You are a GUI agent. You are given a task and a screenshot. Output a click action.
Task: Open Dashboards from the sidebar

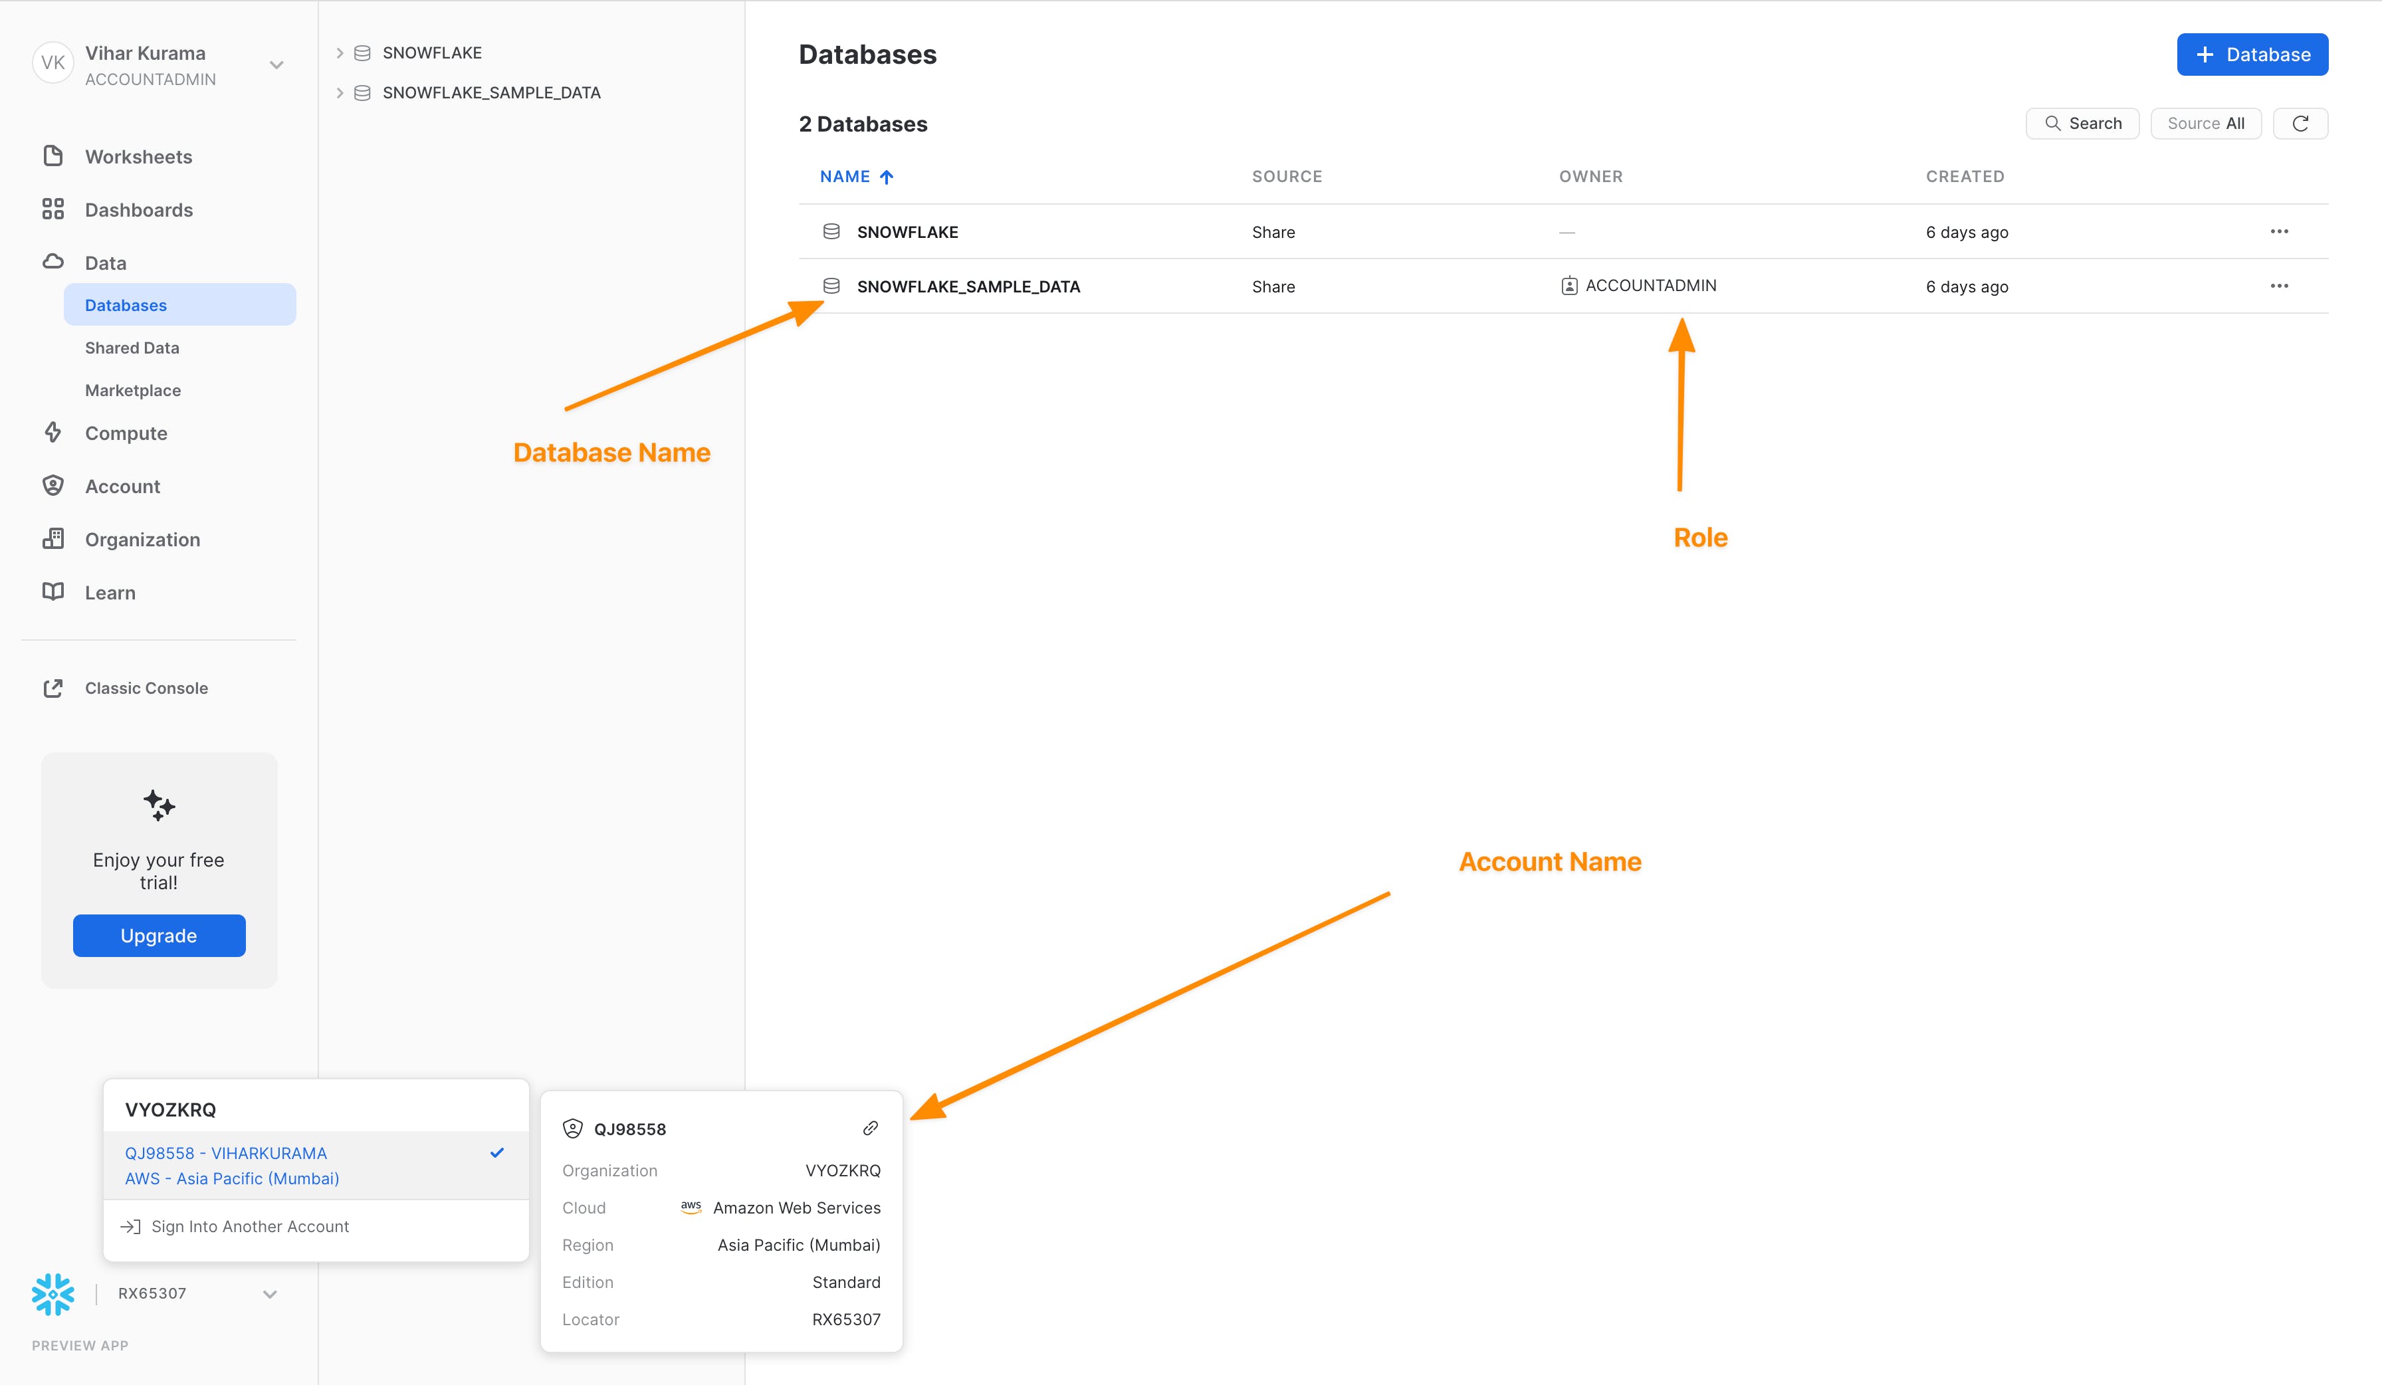click(138, 210)
